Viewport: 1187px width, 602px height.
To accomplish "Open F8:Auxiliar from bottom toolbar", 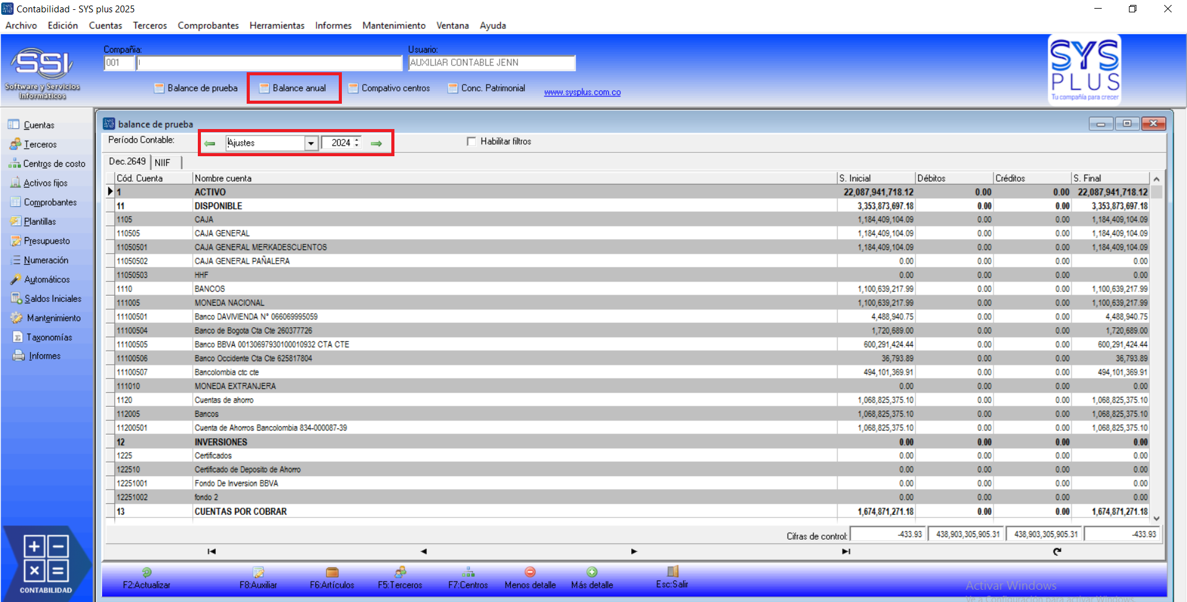I will point(258,579).
